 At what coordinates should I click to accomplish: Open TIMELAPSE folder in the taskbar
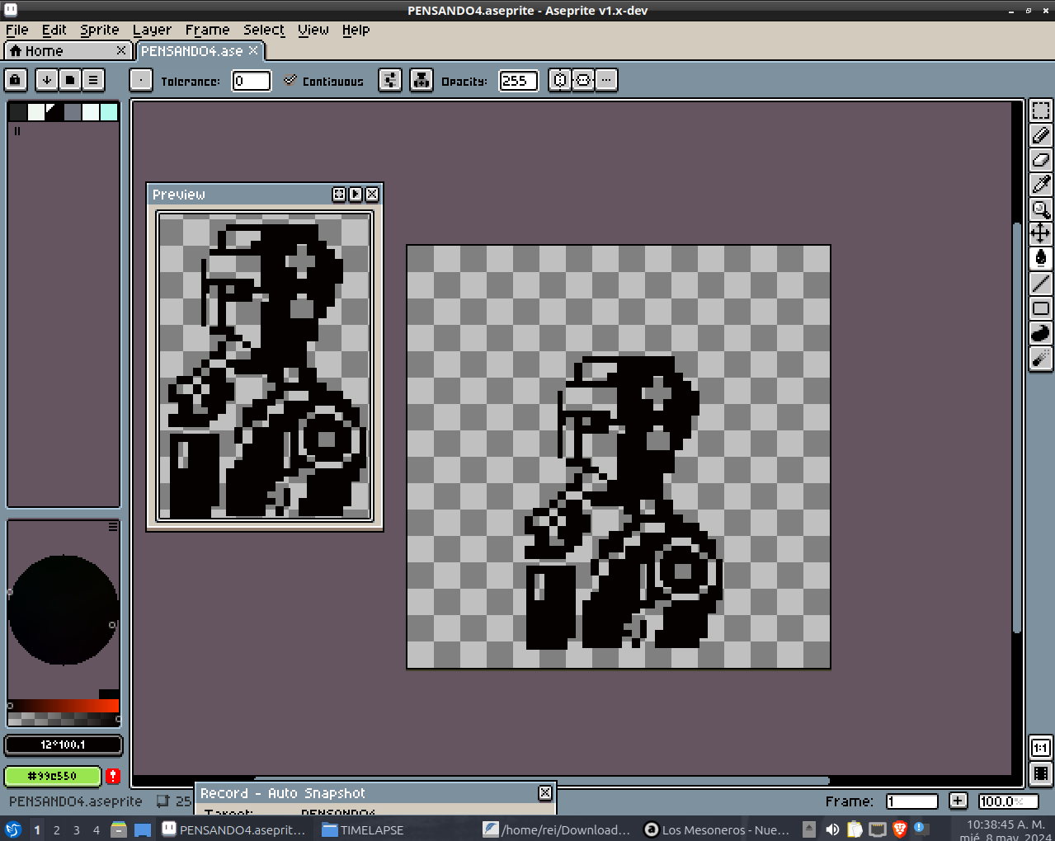pyautogui.click(x=363, y=829)
